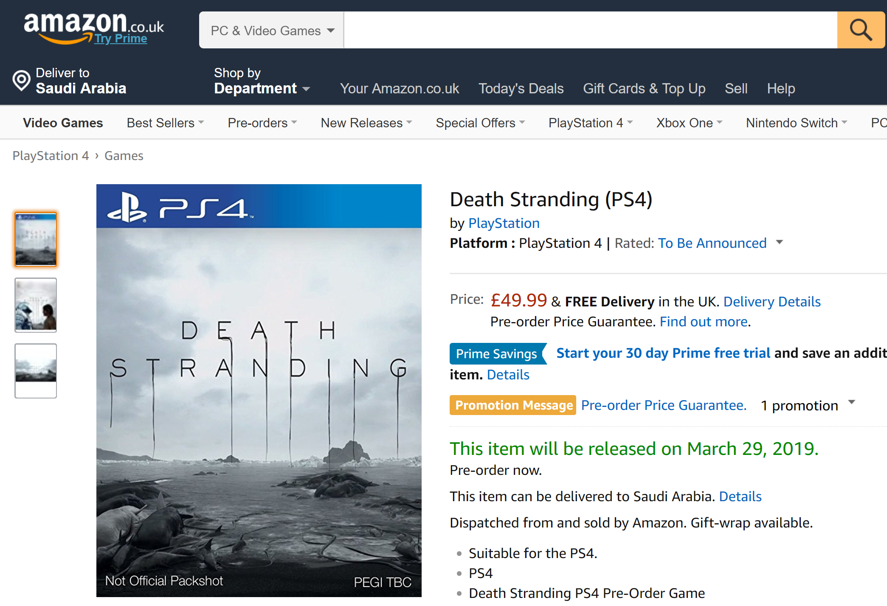Select the third landscape thumbnail
This screenshot has width=887, height=606.
click(36, 371)
